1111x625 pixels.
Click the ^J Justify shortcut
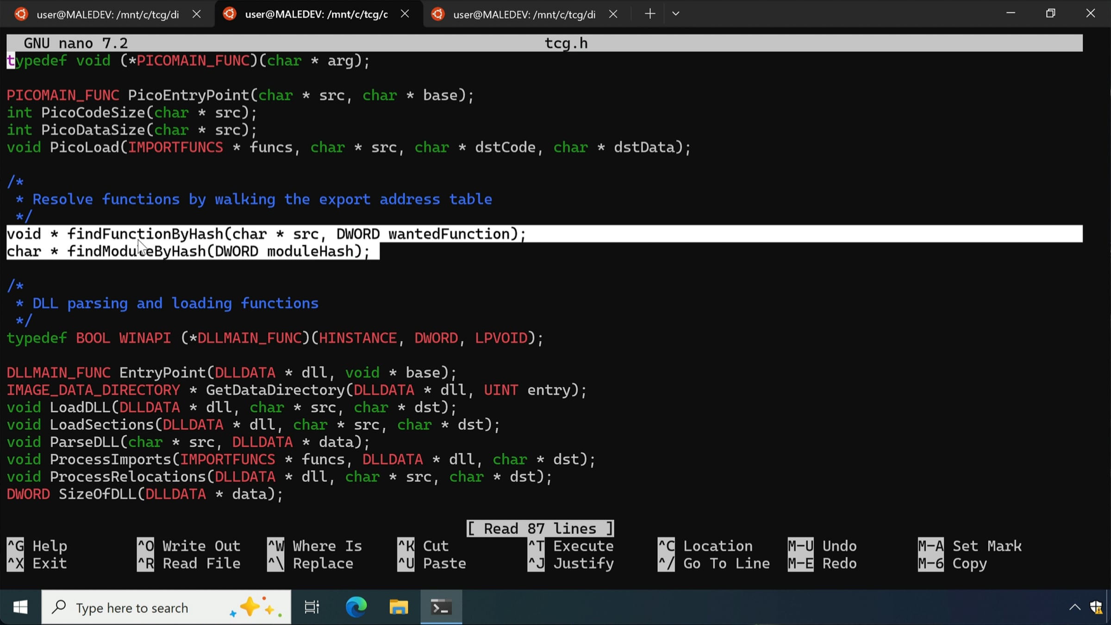pos(571,563)
